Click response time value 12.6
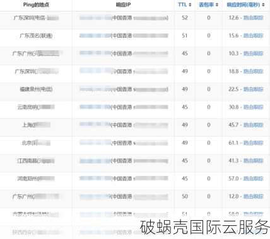270x239 pixels. (233, 18)
